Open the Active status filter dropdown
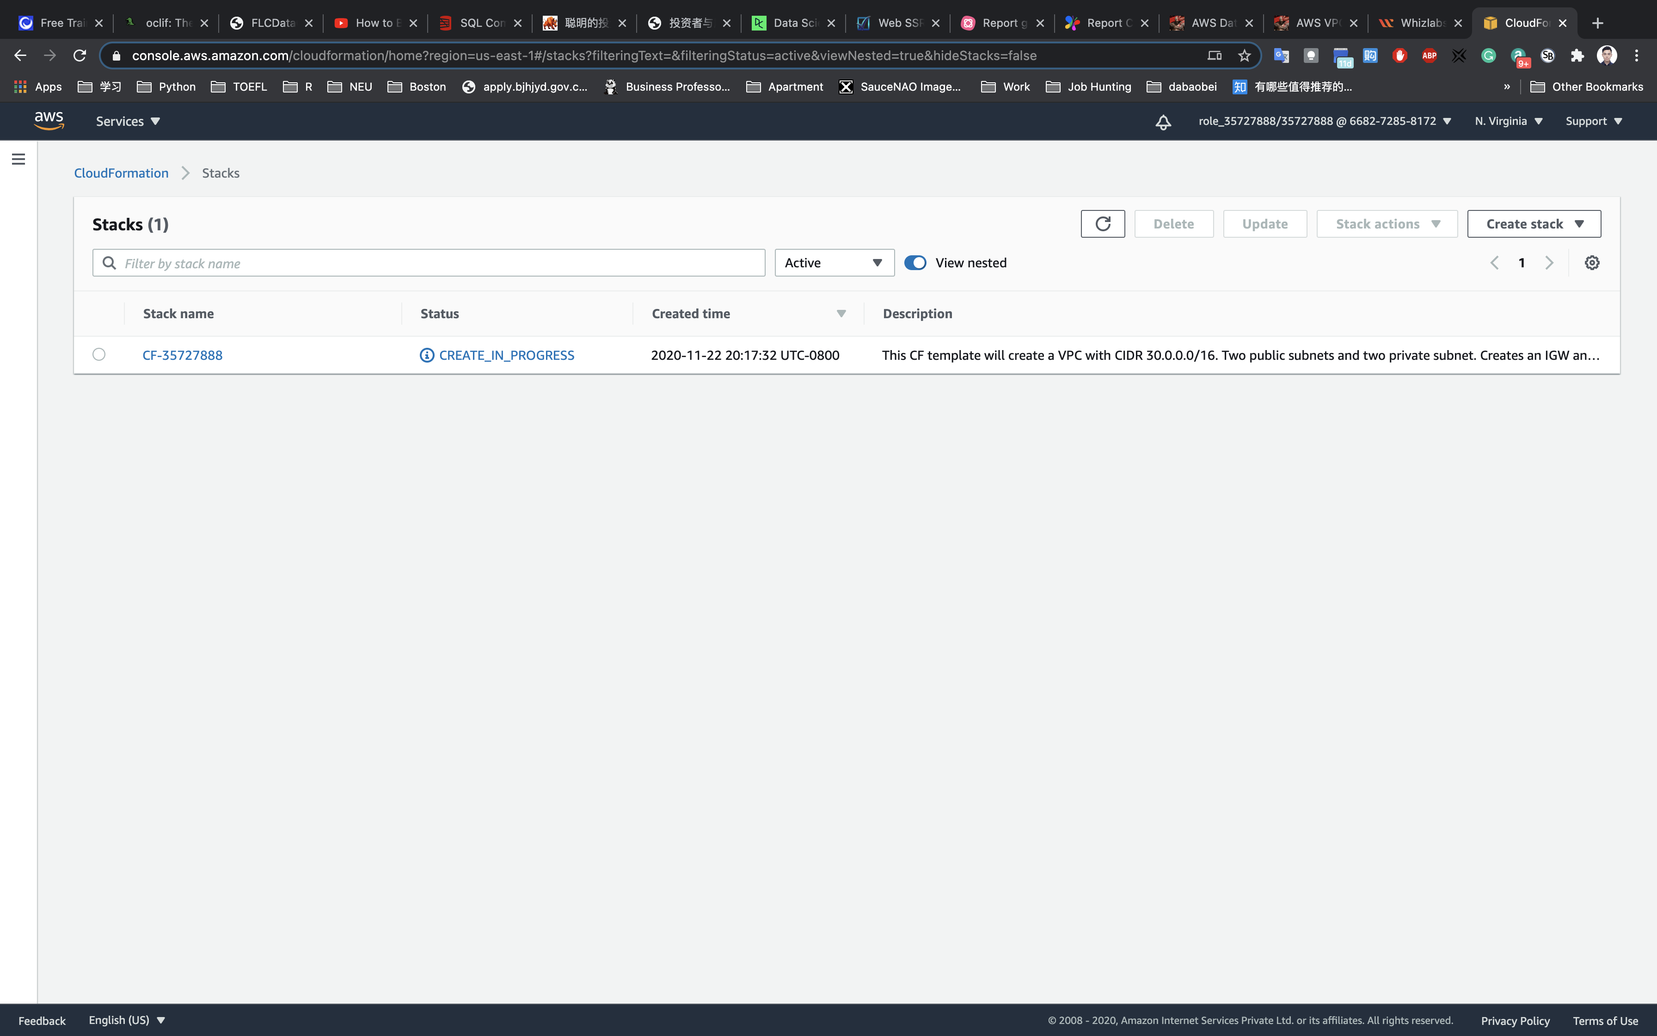This screenshot has height=1036, width=1657. [834, 263]
